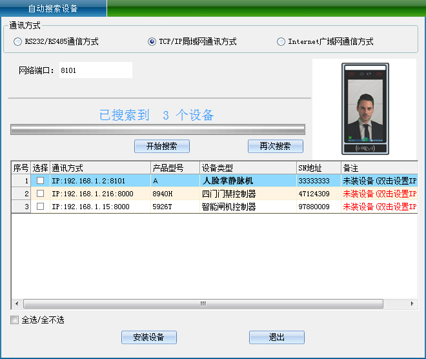426x359 pixels.
Task: Click the 备注 column header
Action: pos(380,168)
